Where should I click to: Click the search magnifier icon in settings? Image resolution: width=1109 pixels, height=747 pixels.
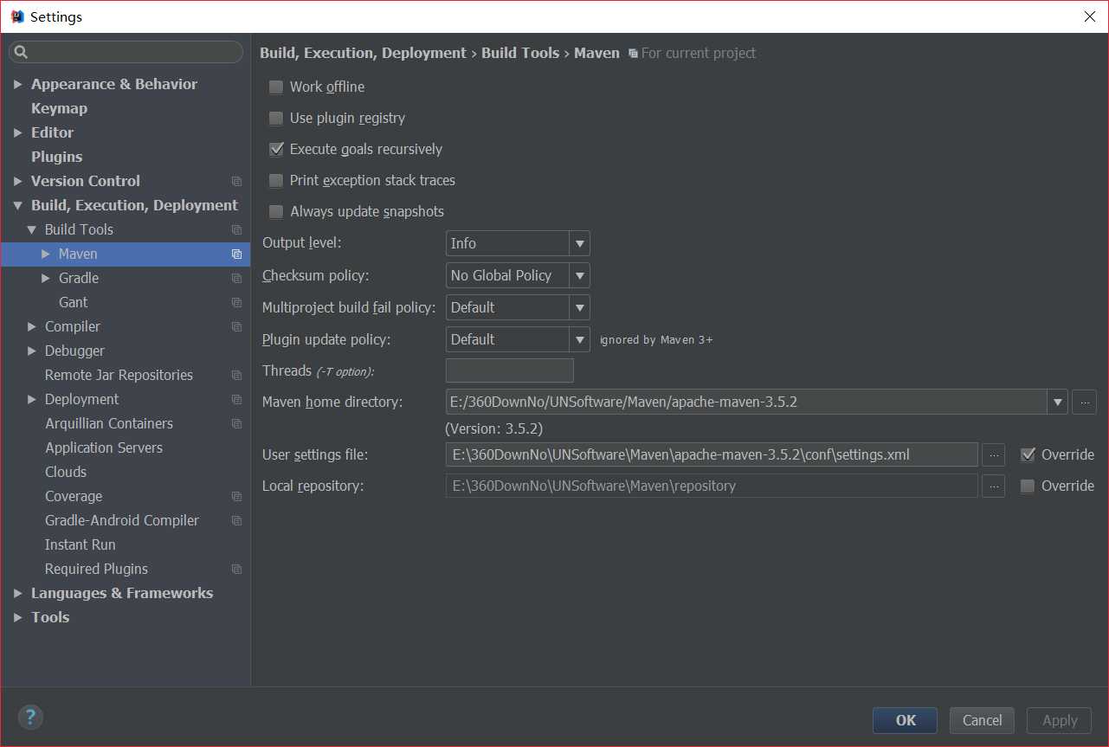[x=22, y=53]
